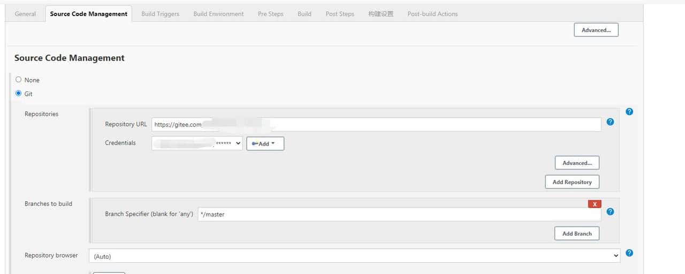This screenshot has width=685, height=274.
Task: Switch to the 构建设置 tab
Action: [x=380, y=14]
